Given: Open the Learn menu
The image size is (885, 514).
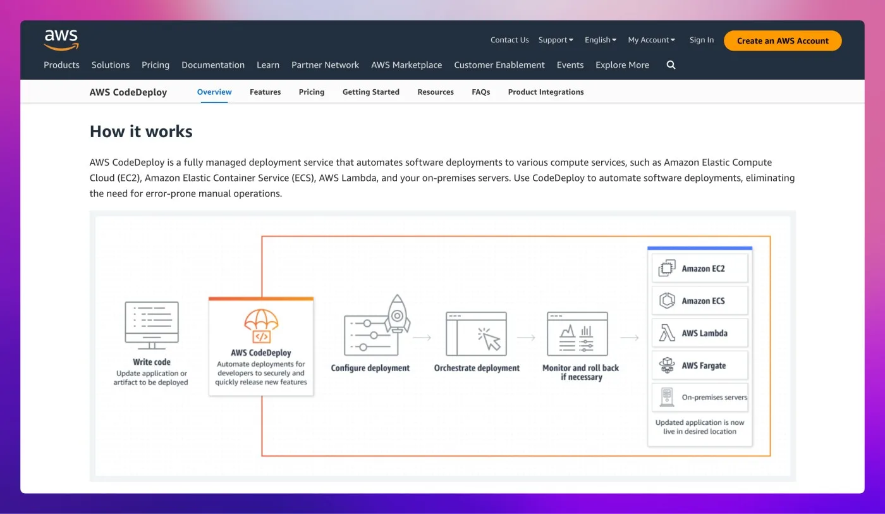Looking at the screenshot, I should coord(268,65).
